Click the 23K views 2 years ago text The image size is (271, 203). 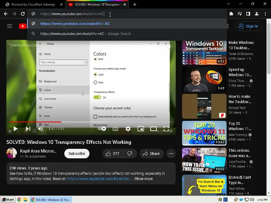(x=28, y=168)
